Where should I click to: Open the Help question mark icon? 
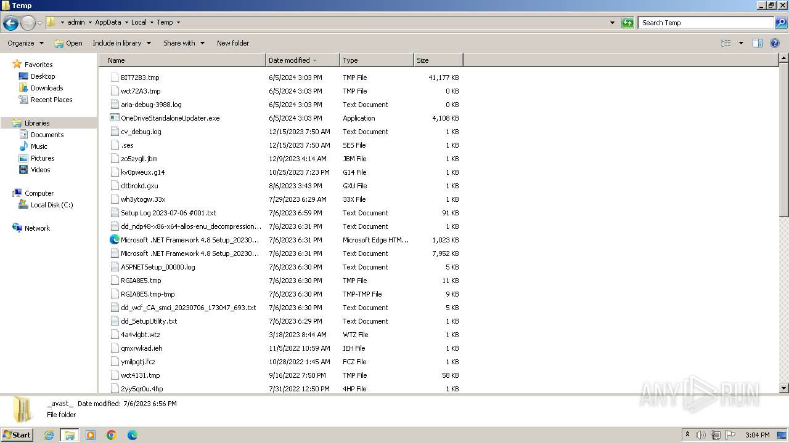click(x=775, y=43)
